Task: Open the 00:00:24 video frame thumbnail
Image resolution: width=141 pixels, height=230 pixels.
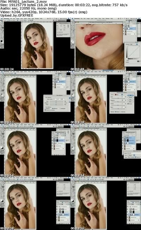Action: (x=35, y=44)
